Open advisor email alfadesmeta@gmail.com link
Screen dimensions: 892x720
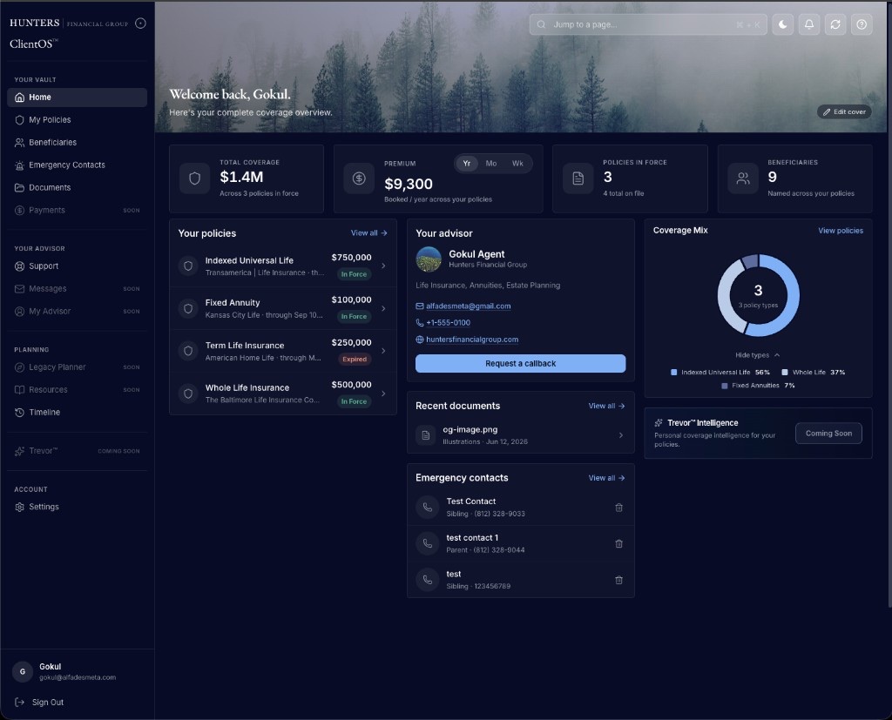pyautogui.click(x=468, y=306)
